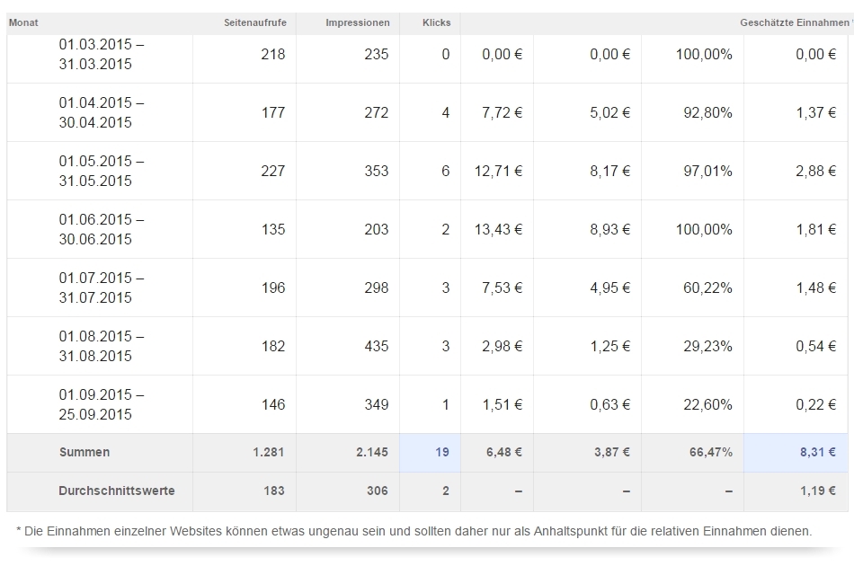Select the highlighted total earnings 8,31 €
The height and width of the screenshot is (566, 854).
tap(818, 453)
